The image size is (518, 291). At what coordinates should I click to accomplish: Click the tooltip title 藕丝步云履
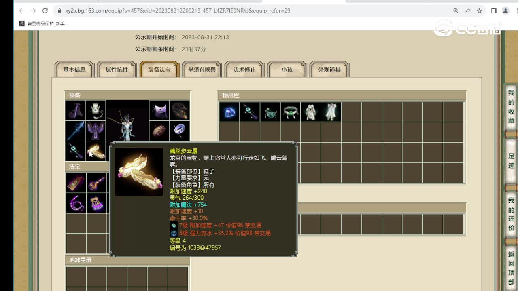click(x=184, y=151)
